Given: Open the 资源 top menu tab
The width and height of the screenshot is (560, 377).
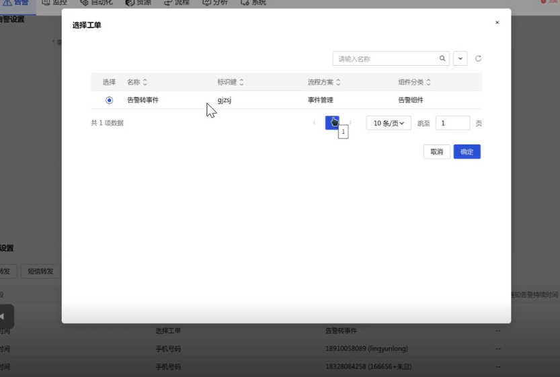Looking at the screenshot, I should 138,3.
